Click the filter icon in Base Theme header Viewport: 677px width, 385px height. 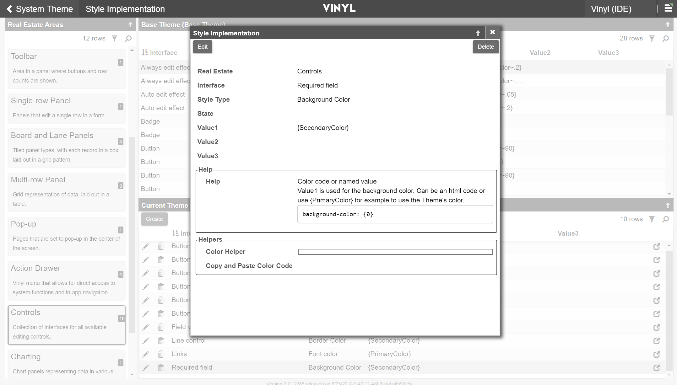point(652,39)
